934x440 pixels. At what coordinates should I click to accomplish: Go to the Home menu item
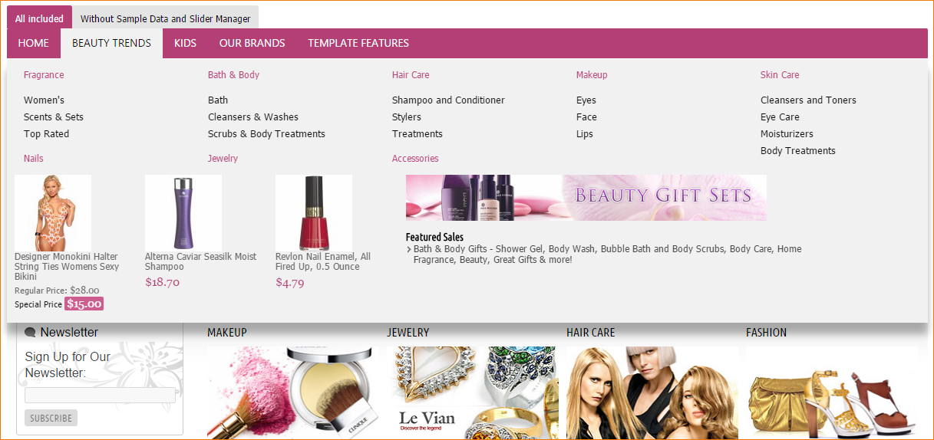(33, 43)
